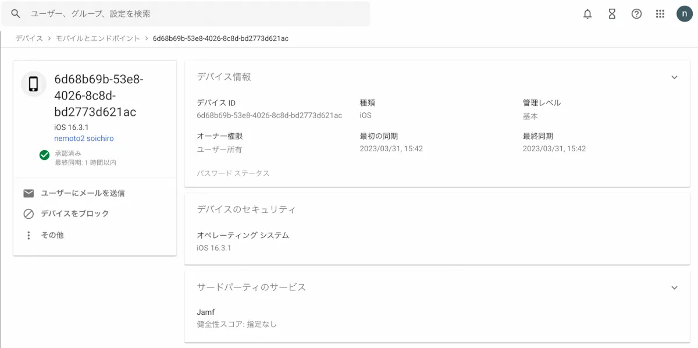Collapse the サードパーティのサービス section
698x348 pixels.
point(674,287)
